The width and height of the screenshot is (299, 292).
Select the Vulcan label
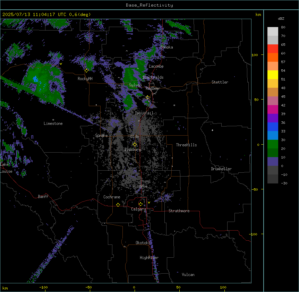click(188, 275)
